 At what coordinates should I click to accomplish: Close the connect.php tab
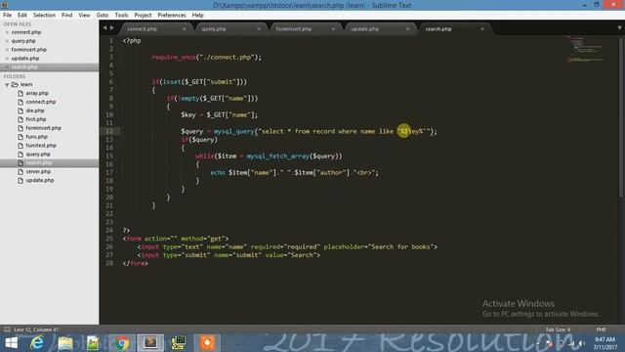tap(184, 29)
